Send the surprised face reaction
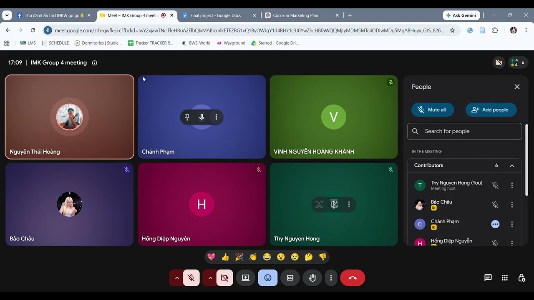Image resolution: width=534 pixels, height=300 pixels. coord(281,257)
